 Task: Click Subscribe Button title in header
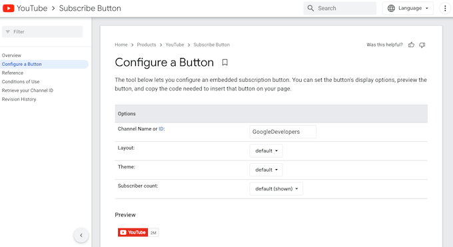tap(90, 9)
